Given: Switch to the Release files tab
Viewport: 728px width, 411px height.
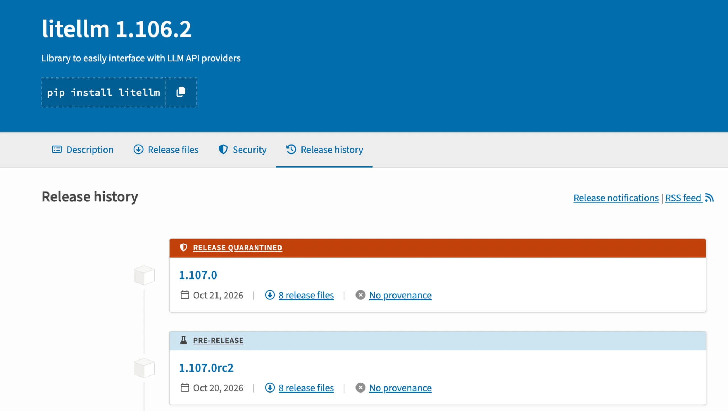Looking at the screenshot, I should pyautogui.click(x=166, y=150).
